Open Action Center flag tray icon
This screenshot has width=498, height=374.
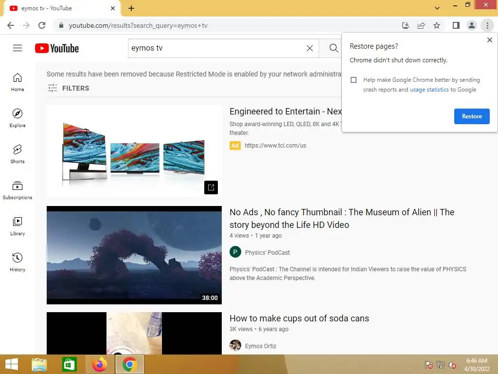(x=429, y=365)
